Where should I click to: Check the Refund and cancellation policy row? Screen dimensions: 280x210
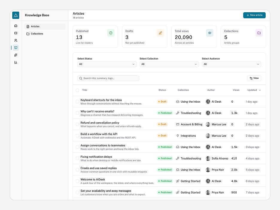pos(77,124)
